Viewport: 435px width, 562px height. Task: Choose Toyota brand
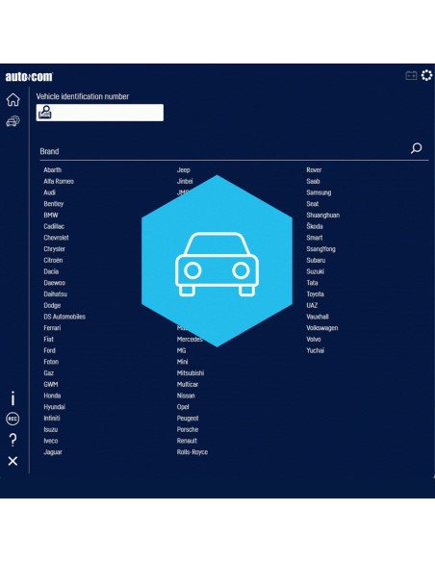click(x=315, y=294)
